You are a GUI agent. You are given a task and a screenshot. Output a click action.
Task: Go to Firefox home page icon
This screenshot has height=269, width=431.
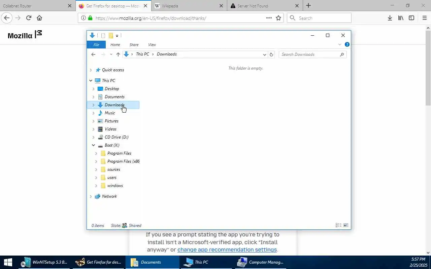click(x=39, y=18)
